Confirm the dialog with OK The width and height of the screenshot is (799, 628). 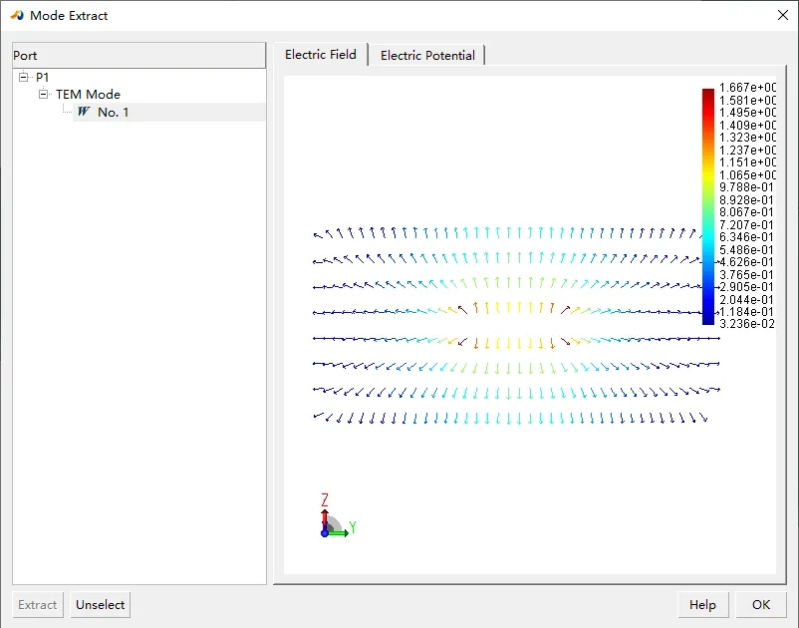pyautogui.click(x=761, y=604)
